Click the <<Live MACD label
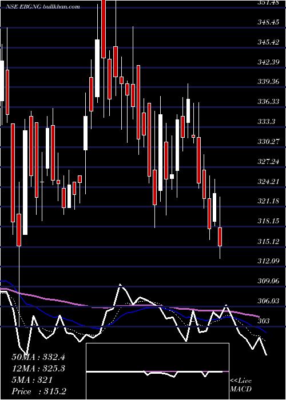The image size is (286, 400). (241, 385)
